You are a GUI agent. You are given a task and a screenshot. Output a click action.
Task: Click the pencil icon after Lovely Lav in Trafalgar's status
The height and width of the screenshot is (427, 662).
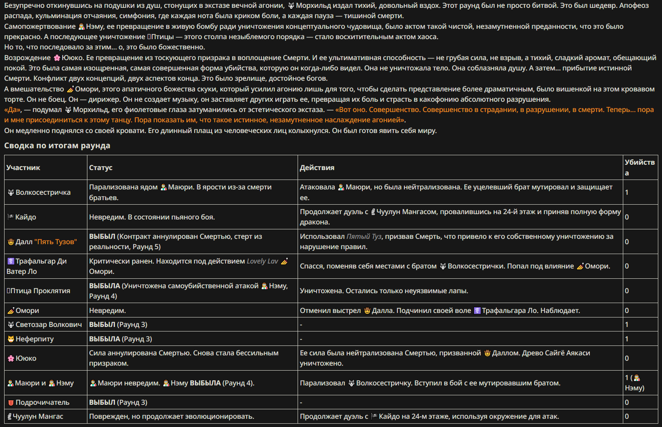click(x=284, y=261)
